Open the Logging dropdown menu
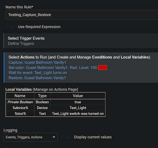 pos(31,137)
